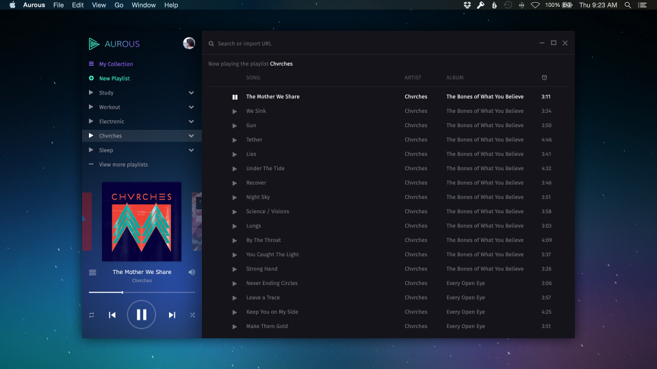Seek using the playback progress bar
The image size is (657, 369).
pyautogui.click(x=142, y=292)
